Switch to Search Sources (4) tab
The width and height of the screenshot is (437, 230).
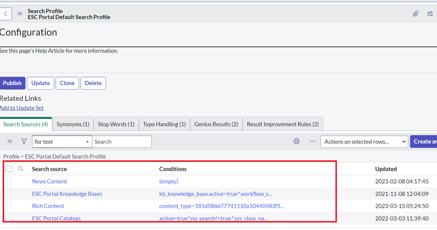click(26, 124)
